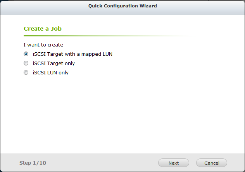Screen dimensions: 245x172
Task: Click the word 'Cancel' on the button
Action: tap(212, 163)
